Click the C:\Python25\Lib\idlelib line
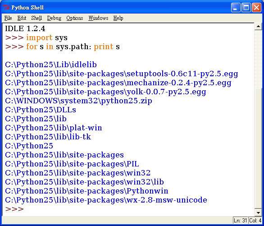 (x=51, y=65)
